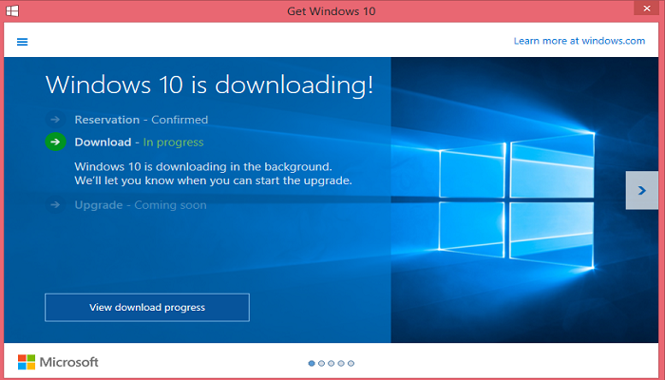Click the arrow icon beside Upgrade
Screen dimensions: 665x380
55,205
